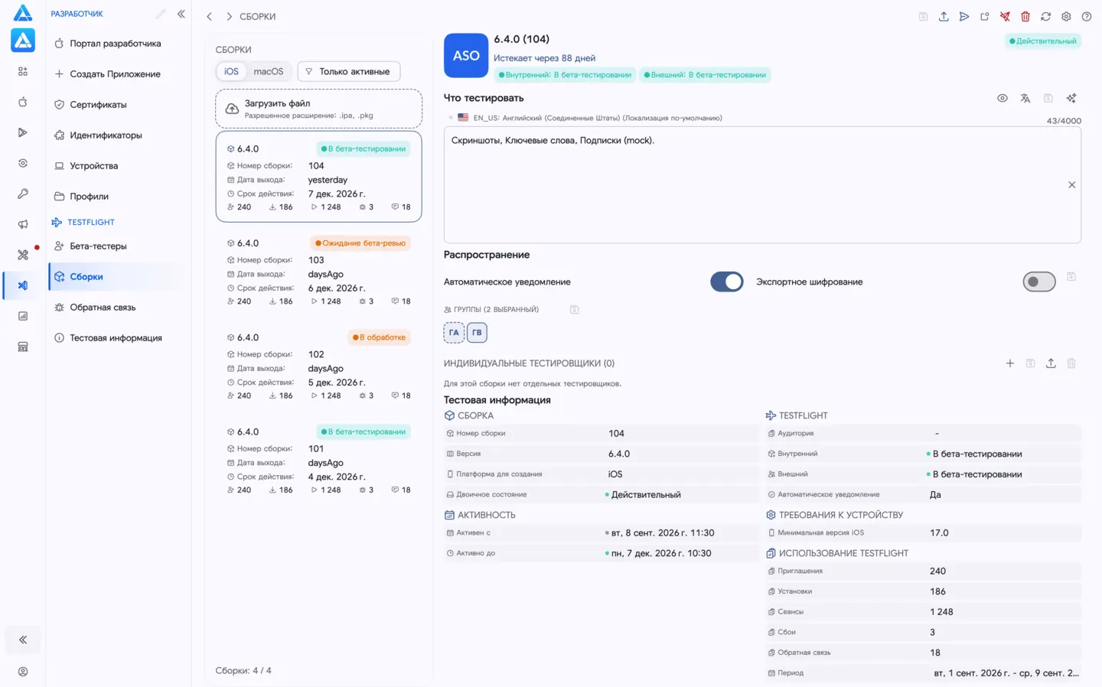Viewport: 1102px width, 687px height.
Task: Enable the Экспортное шифрование switch
Action: click(x=1038, y=282)
